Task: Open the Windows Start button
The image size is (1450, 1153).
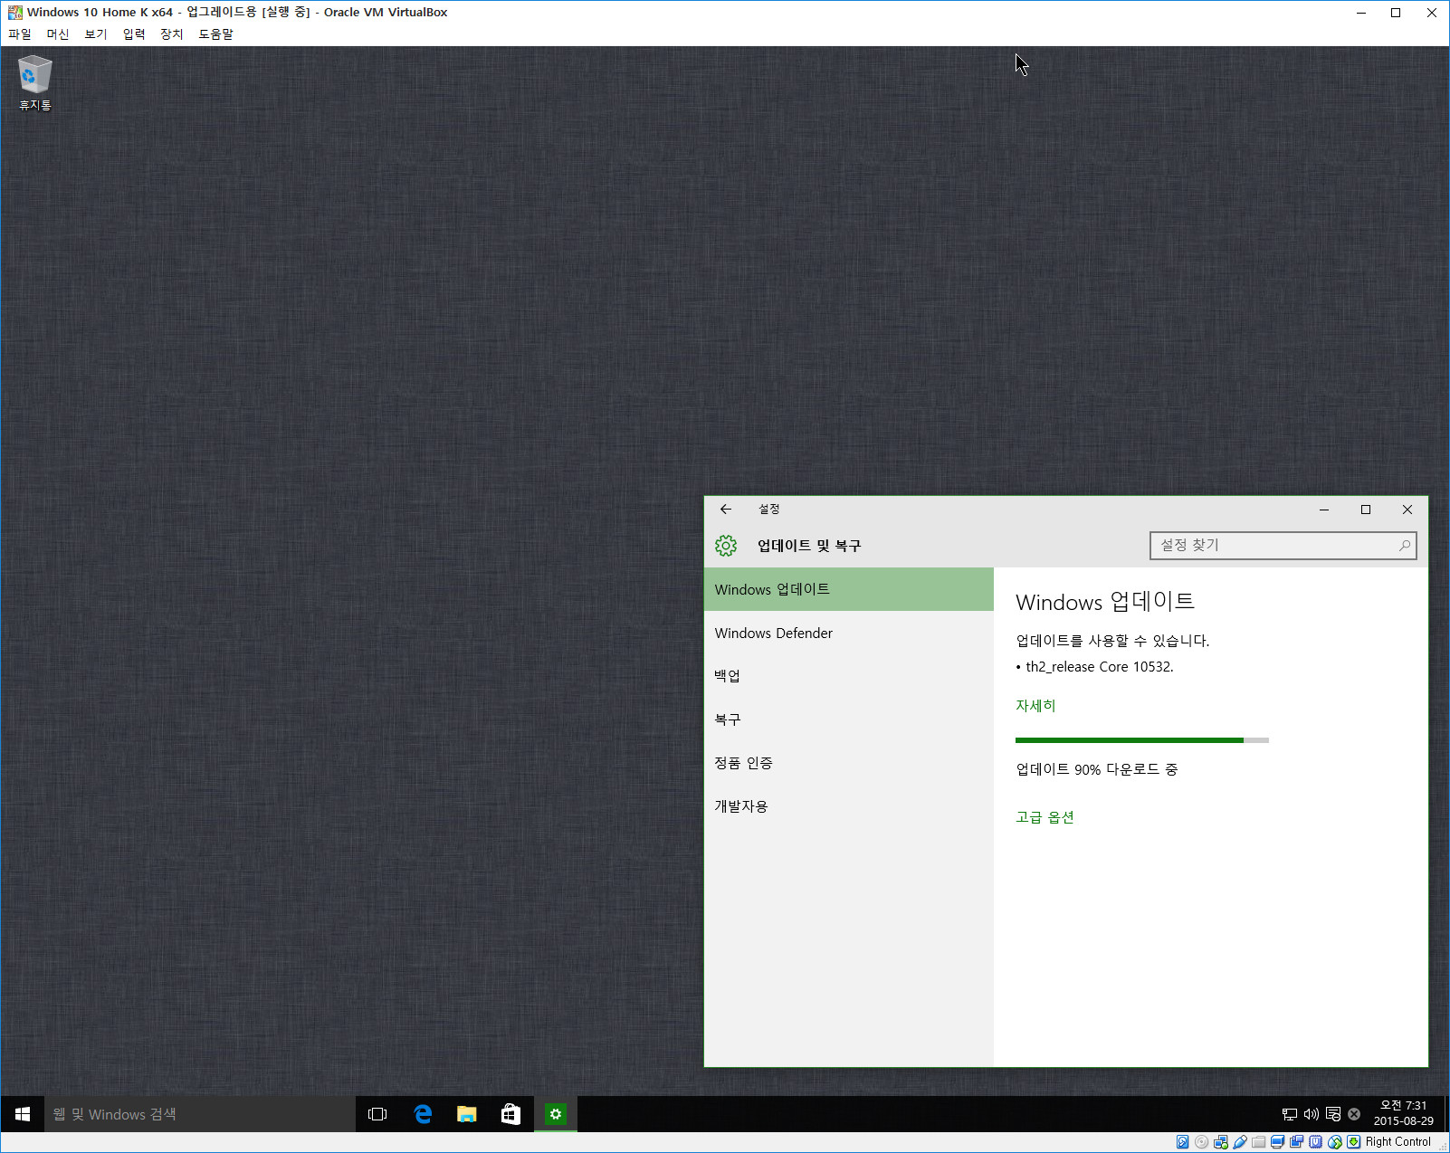Action: (x=23, y=1114)
